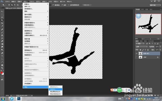Image resolution: width=162 pixels, height=101 pixels.
Task: Expand the Layer Mask (M) submenu
Action: [x=36, y=31]
